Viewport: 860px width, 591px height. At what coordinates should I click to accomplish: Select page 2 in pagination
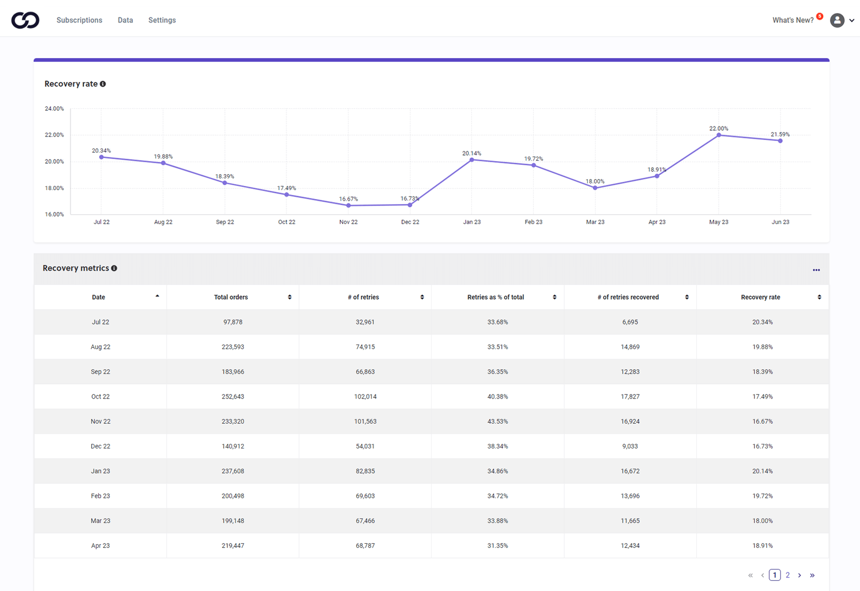787,575
